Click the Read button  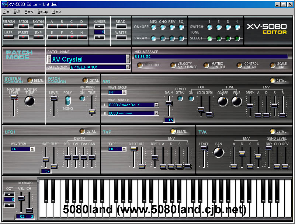(121, 26)
